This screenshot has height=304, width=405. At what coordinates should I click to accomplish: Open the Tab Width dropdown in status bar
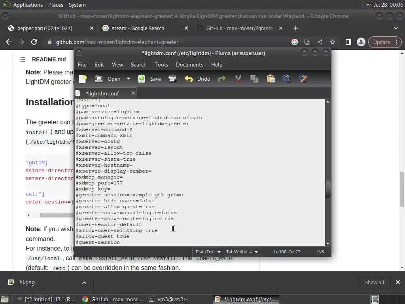pos(242,252)
